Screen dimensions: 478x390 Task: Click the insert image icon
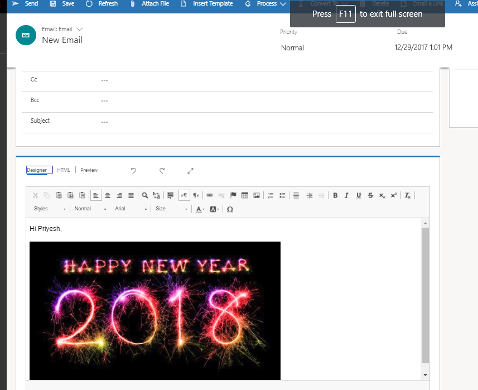coord(257,195)
